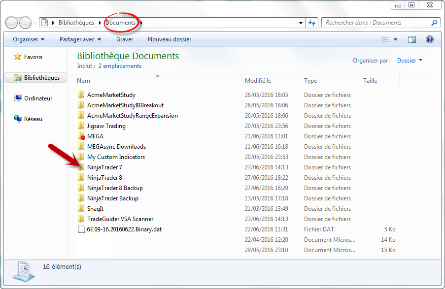Image resolution: width=445 pixels, height=289 pixels.
Task: Select Favoris in navigation pane
Action: point(33,57)
